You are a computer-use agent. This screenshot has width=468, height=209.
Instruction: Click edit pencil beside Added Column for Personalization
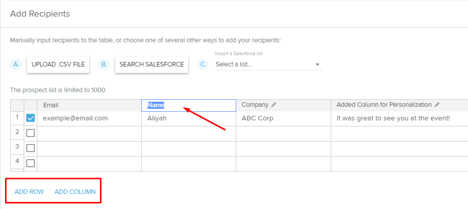(x=437, y=105)
